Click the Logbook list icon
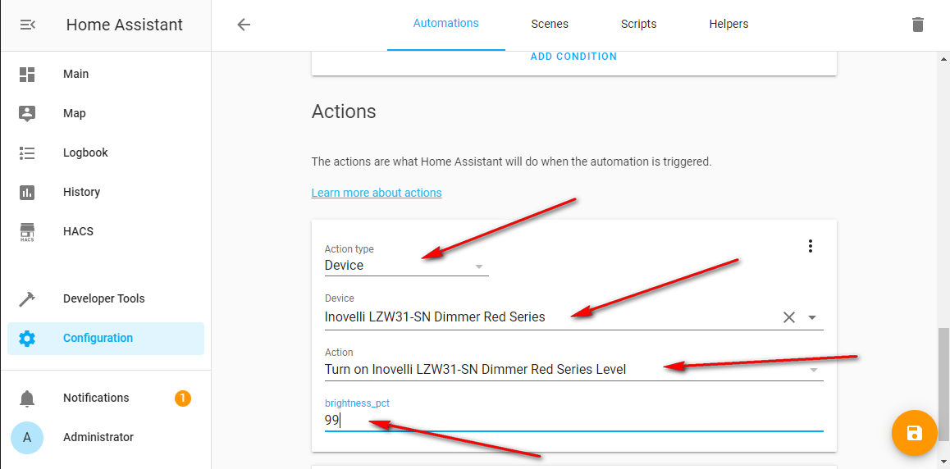Screen dimensions: 950x469 (x=27, y=153)
